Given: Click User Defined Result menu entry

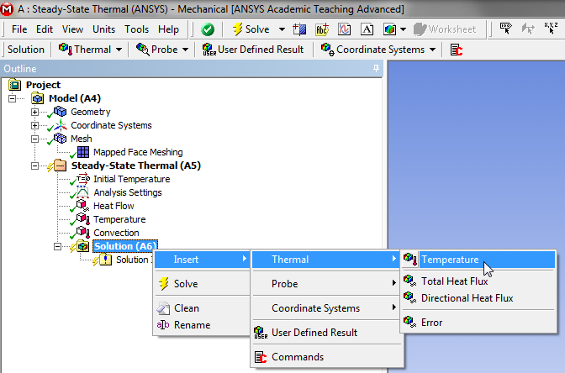Looking at the screenshot, I should [326, 333].
